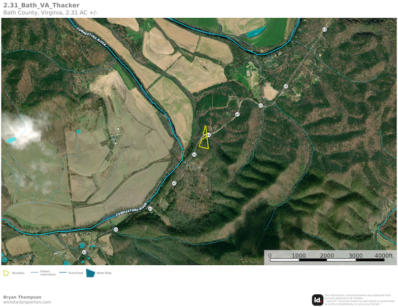Select the 2.31_Bath_VA_Thacker title
Image resolution: width=398 pixels, height=307 pixels.
pyautogui.click(x=41, y=6)
